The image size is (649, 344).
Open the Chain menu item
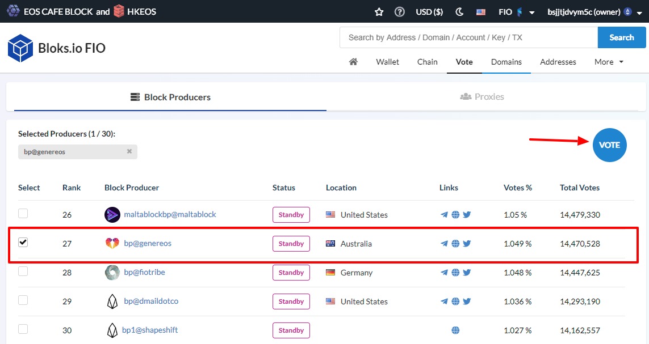coord(427,62)
